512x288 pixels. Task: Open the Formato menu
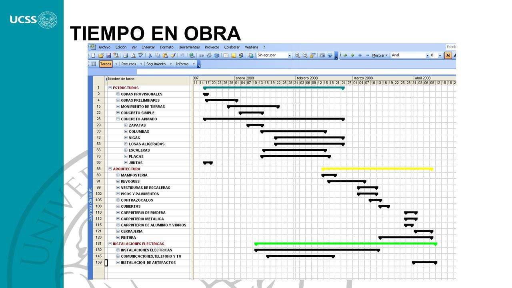point(167,47)
